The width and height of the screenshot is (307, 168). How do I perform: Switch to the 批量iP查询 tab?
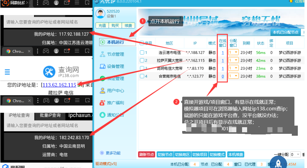click(50, 115)
